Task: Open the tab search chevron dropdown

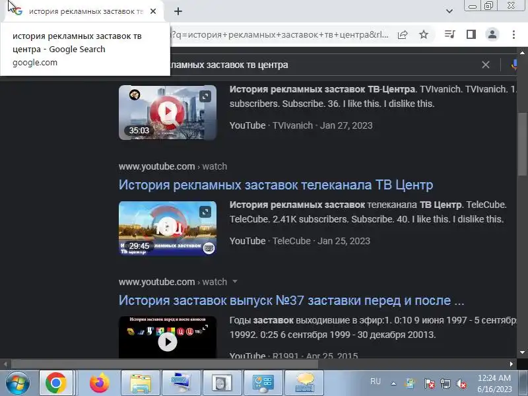Action: tap(449, 11)
